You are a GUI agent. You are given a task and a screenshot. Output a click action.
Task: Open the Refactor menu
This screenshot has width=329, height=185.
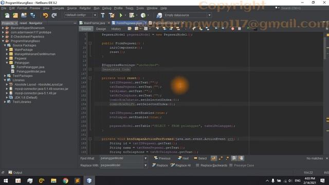click(85, 8)
